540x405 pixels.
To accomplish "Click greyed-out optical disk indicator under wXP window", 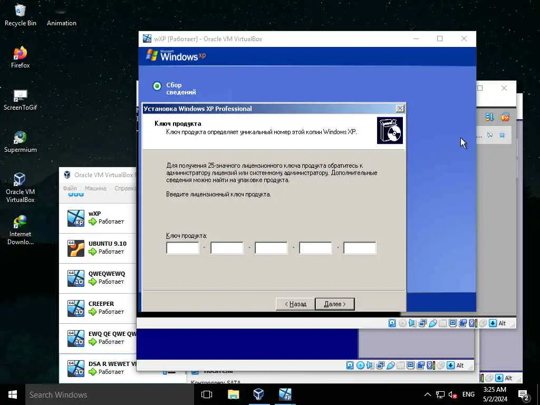I will pos(402,323).
